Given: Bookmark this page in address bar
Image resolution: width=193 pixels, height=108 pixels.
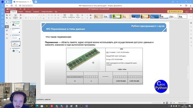Looking at the screenshot, I should [181, 6].
